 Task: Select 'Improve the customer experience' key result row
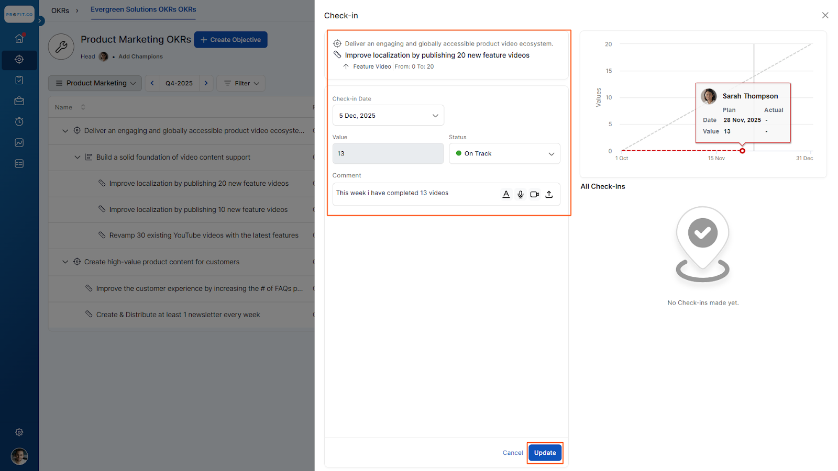[181, 288]
